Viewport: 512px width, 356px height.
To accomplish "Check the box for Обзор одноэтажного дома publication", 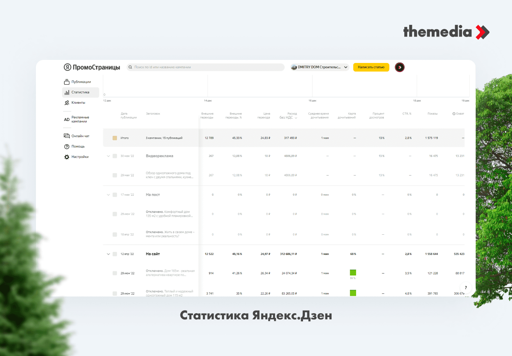I will [115, 175].
